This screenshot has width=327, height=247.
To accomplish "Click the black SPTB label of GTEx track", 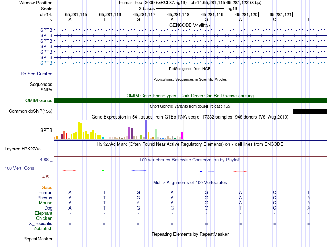I will (x=46, y=130).
